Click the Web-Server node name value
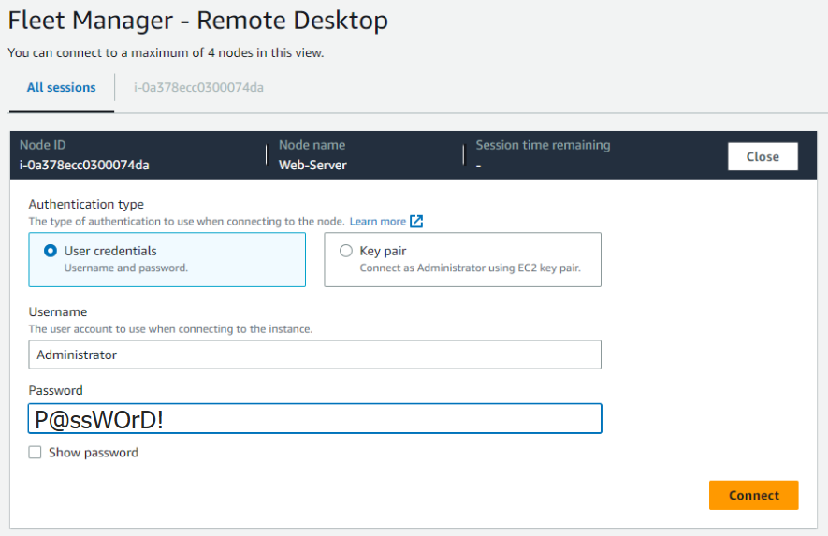The height and width of the screenshot is (536, 828). coord(312,166)
